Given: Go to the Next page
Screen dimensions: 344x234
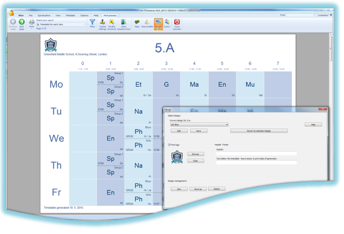Looking at the screenshot, I should click(x=22, y=23).
